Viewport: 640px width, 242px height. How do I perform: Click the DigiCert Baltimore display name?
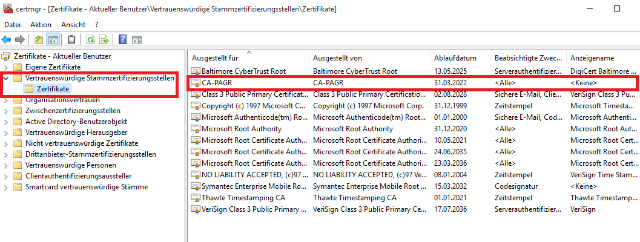(x=603, y=71)
